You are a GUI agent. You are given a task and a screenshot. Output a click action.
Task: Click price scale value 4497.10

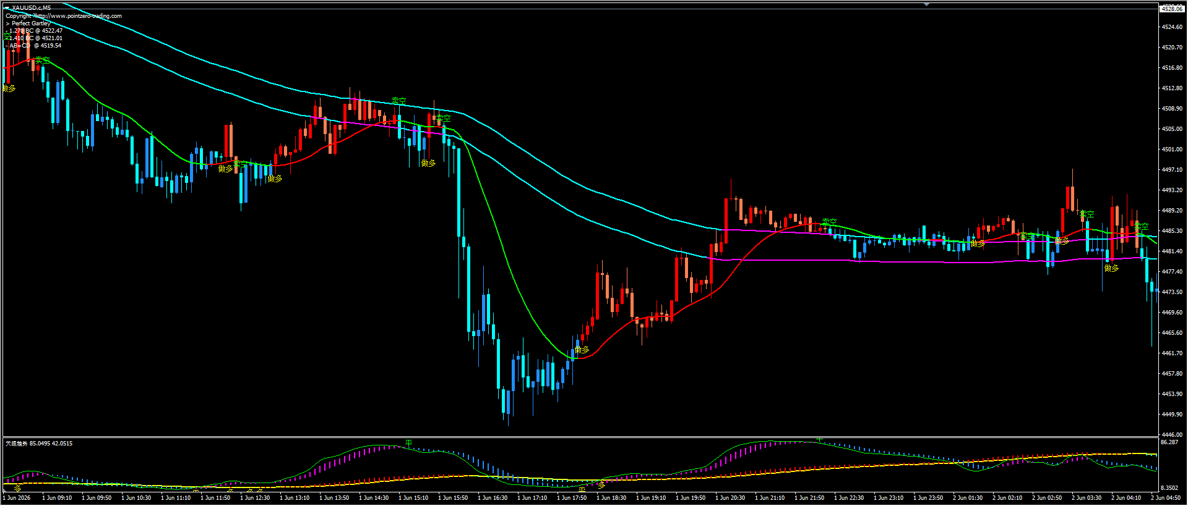(1172, 170)
